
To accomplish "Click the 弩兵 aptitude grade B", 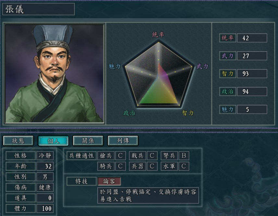I will coord(184,156).
